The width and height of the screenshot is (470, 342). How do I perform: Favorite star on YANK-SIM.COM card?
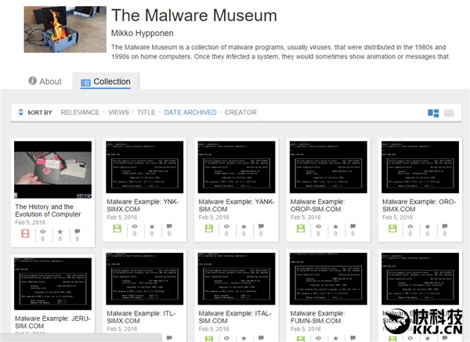pos(244,226)
